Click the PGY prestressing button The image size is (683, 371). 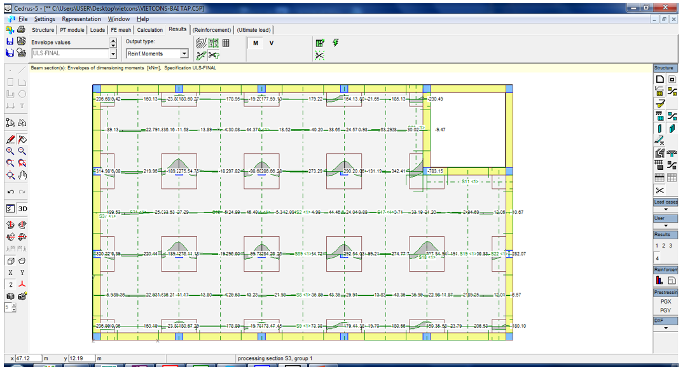click(x=666, y=311)
